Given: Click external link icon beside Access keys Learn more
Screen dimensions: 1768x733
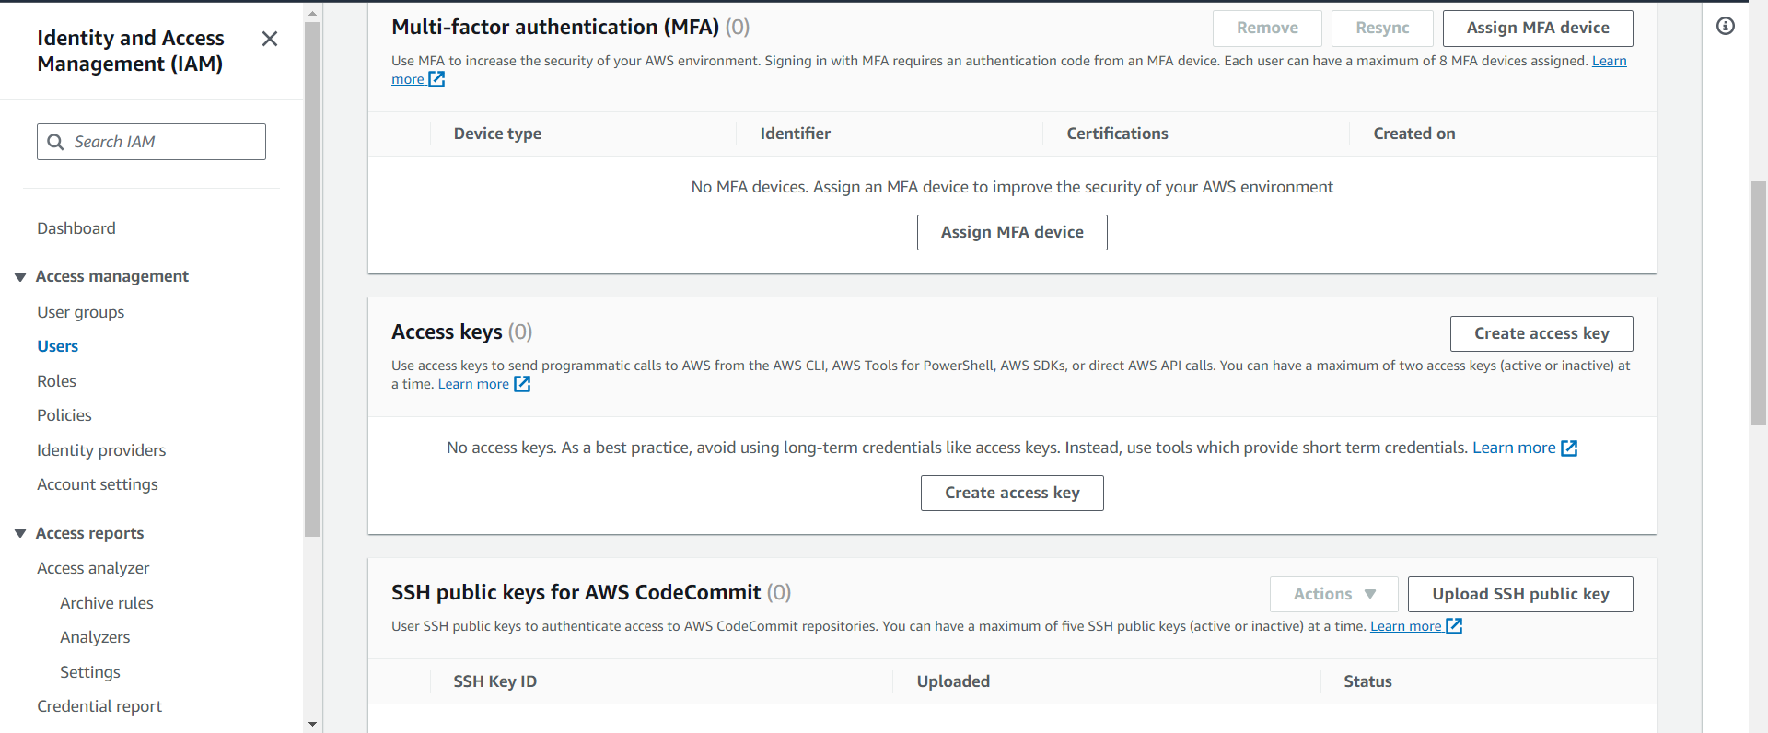Looking at the screenshot, I should (x=522, y=384).
